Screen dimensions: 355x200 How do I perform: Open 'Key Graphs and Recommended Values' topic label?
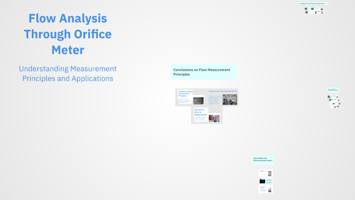point(263,160)
